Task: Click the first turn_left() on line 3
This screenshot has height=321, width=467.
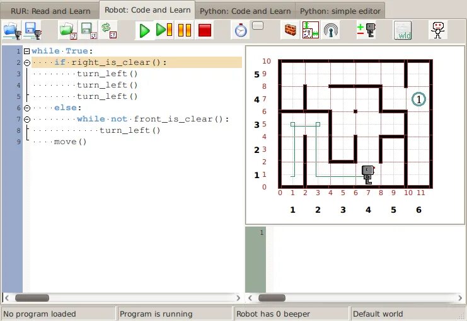Action: [107, 74]
